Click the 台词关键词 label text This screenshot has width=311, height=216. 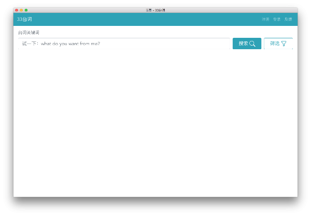point(29,33)
